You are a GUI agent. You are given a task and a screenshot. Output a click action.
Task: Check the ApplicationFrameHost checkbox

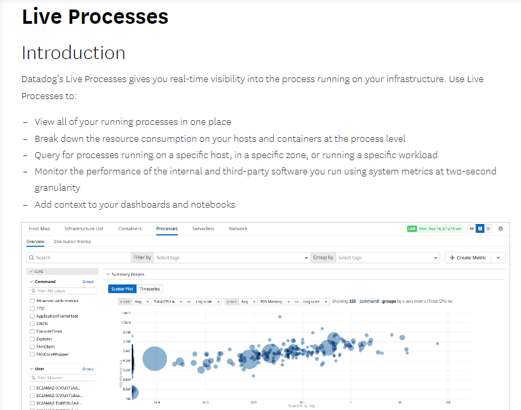(32, 316)
